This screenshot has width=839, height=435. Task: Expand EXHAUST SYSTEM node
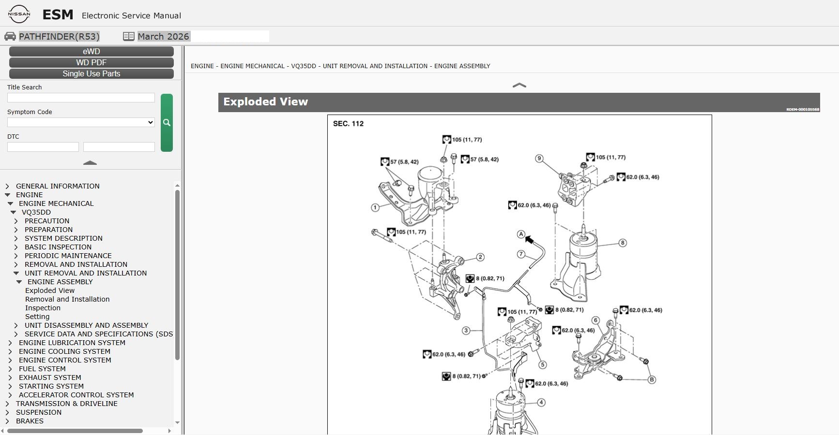(x=10, y=377)
